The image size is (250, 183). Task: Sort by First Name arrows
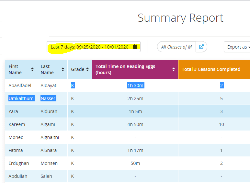coord(32,69)
